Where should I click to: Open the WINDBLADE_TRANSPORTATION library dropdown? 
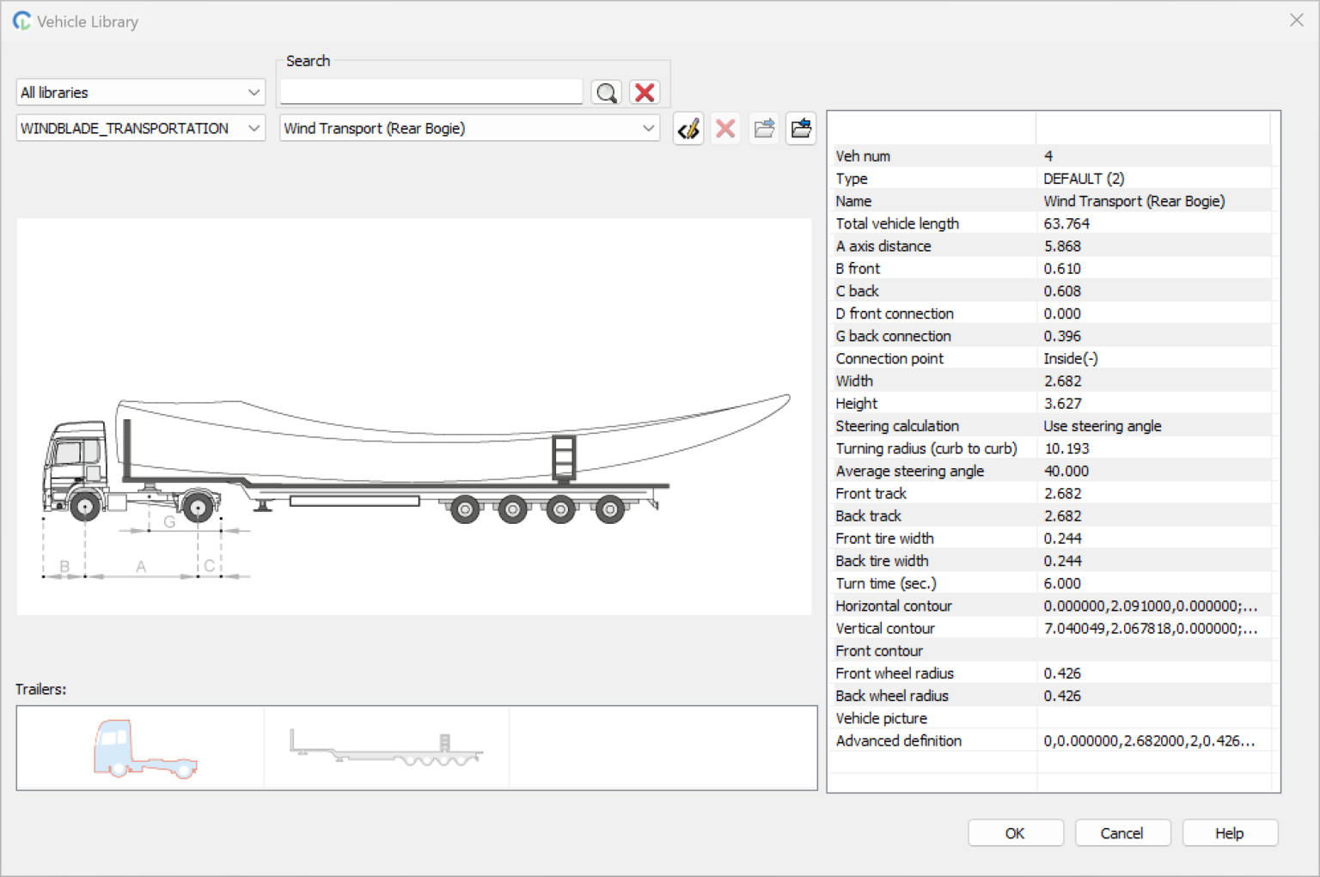tap(140, 128)
